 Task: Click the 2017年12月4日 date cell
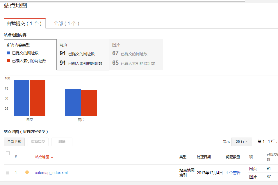click(210, 173)
